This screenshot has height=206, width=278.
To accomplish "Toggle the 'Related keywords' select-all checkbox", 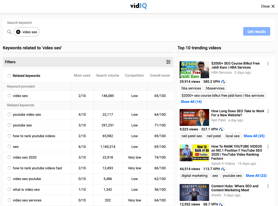I will pyautogui.click(x=9, y=76).
